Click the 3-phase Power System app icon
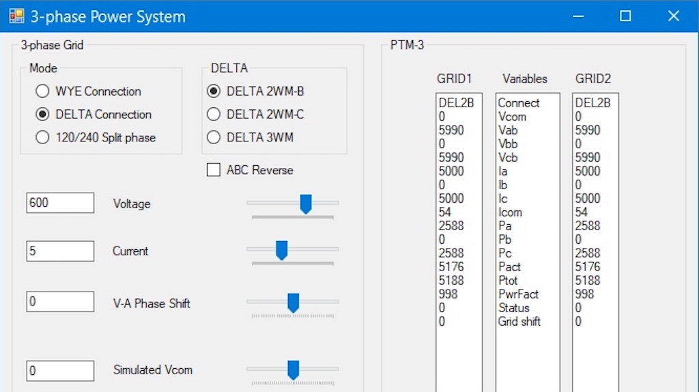 pyautogui.click(x=16, y=16)
